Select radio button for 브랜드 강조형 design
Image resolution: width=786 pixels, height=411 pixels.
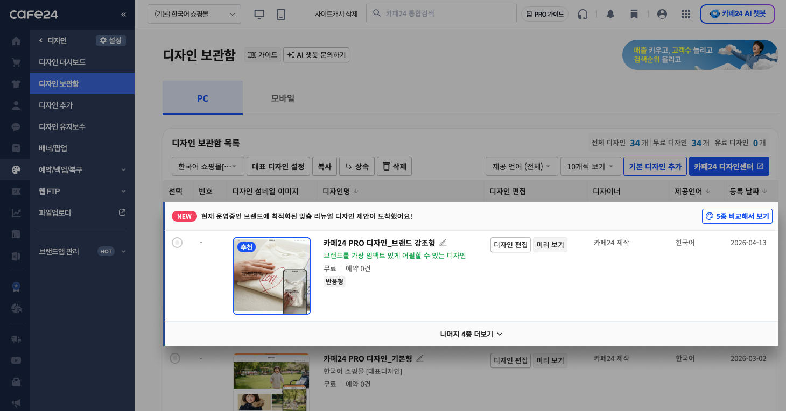[x=177, y=243]
